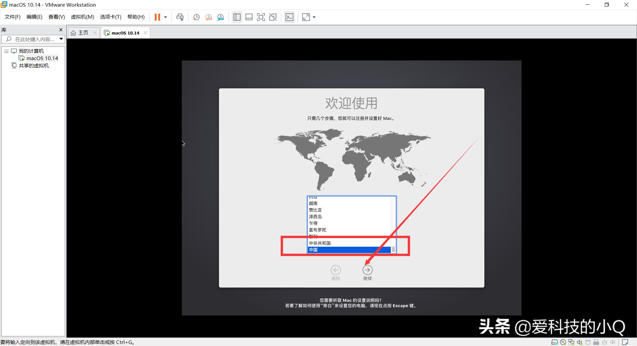Open the fit guest display dropdown
Viewport: 637px width, 346px height.
[314, 17]
